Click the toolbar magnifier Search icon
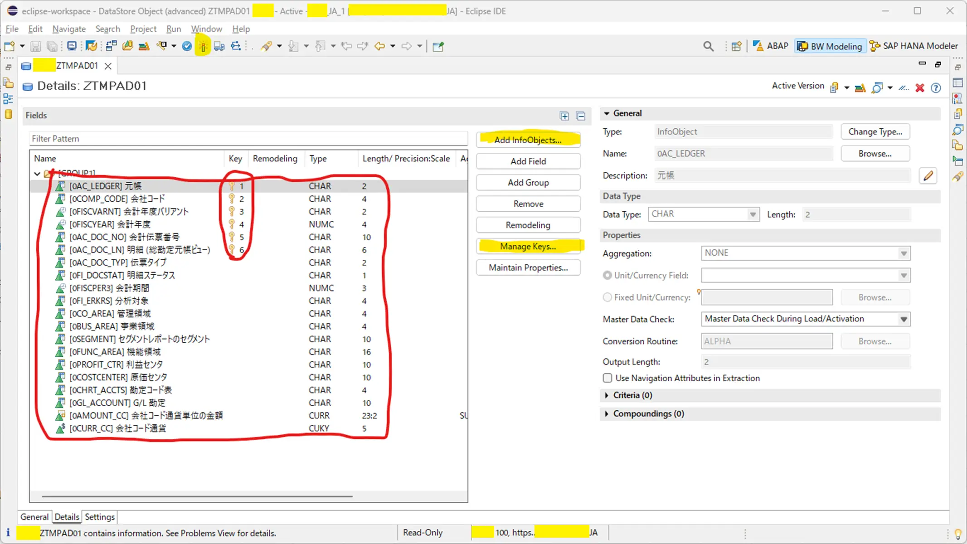Image resolution: width=967 pixels, height=544 pixels. (x=708, y=46)
